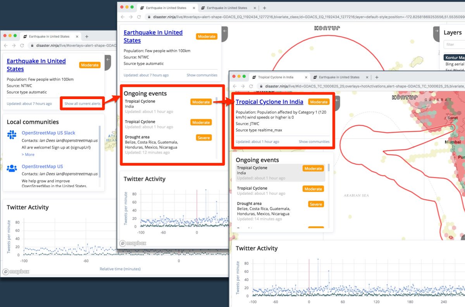The width and height of the screenshot is (465, 307).
Task: Click Slack icon beside OpenStreetMap US Slack
Action: (12, 135)
